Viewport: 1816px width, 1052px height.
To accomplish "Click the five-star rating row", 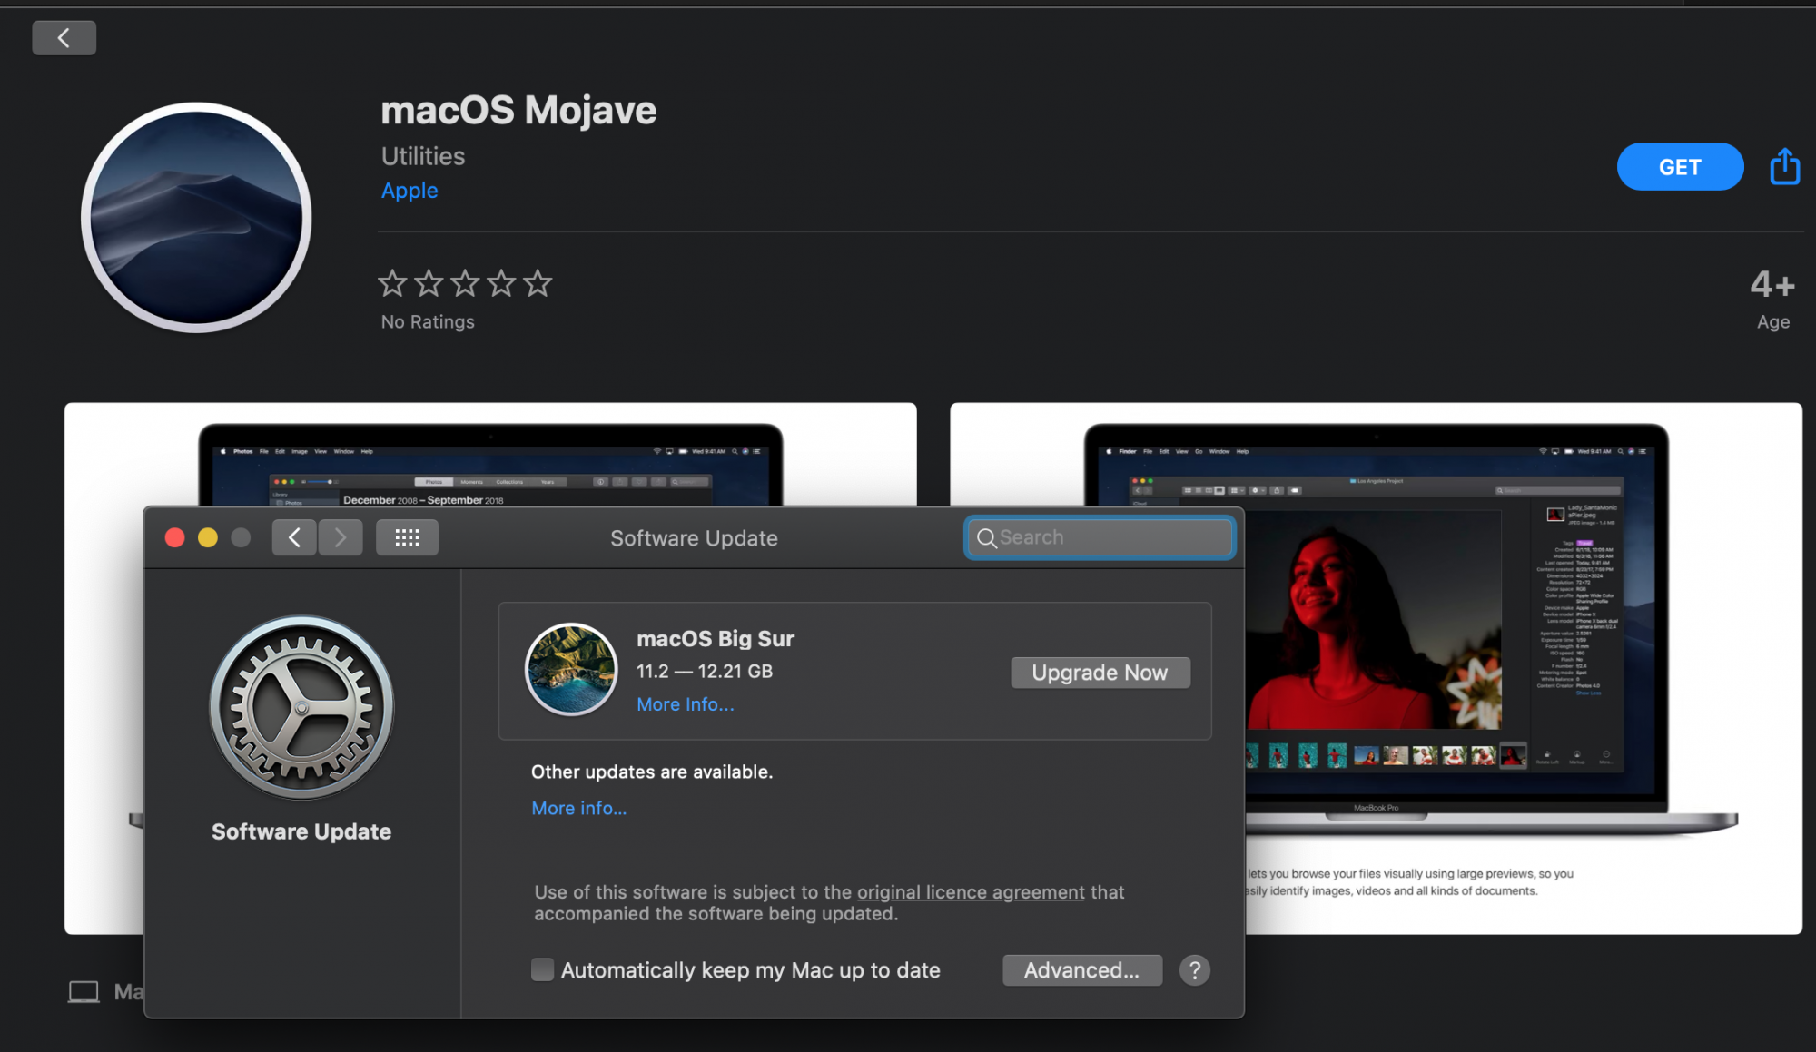I will [464, 283].
